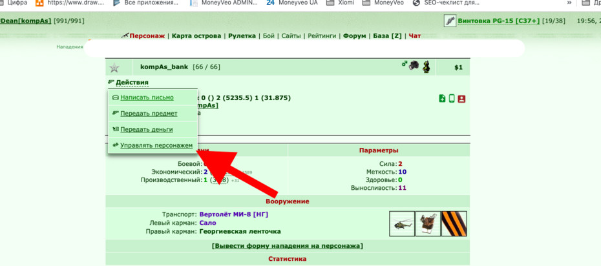The height and width of the screenshot is (266, 601).
Task: Open SEO-чеклист bookmark
Action: [447, 3]
